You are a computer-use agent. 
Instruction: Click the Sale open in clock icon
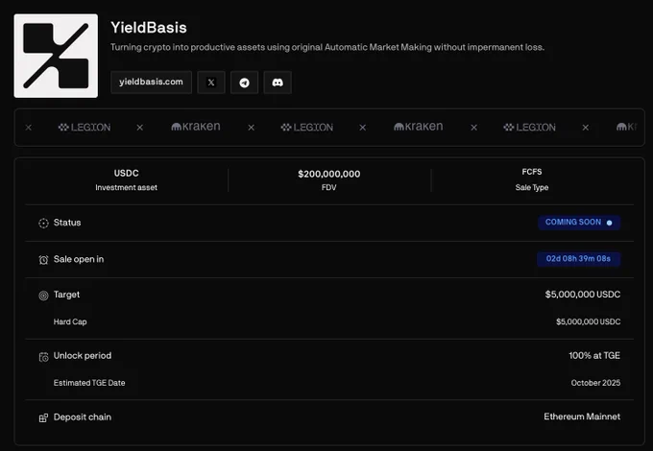click(x=43, y=260)
